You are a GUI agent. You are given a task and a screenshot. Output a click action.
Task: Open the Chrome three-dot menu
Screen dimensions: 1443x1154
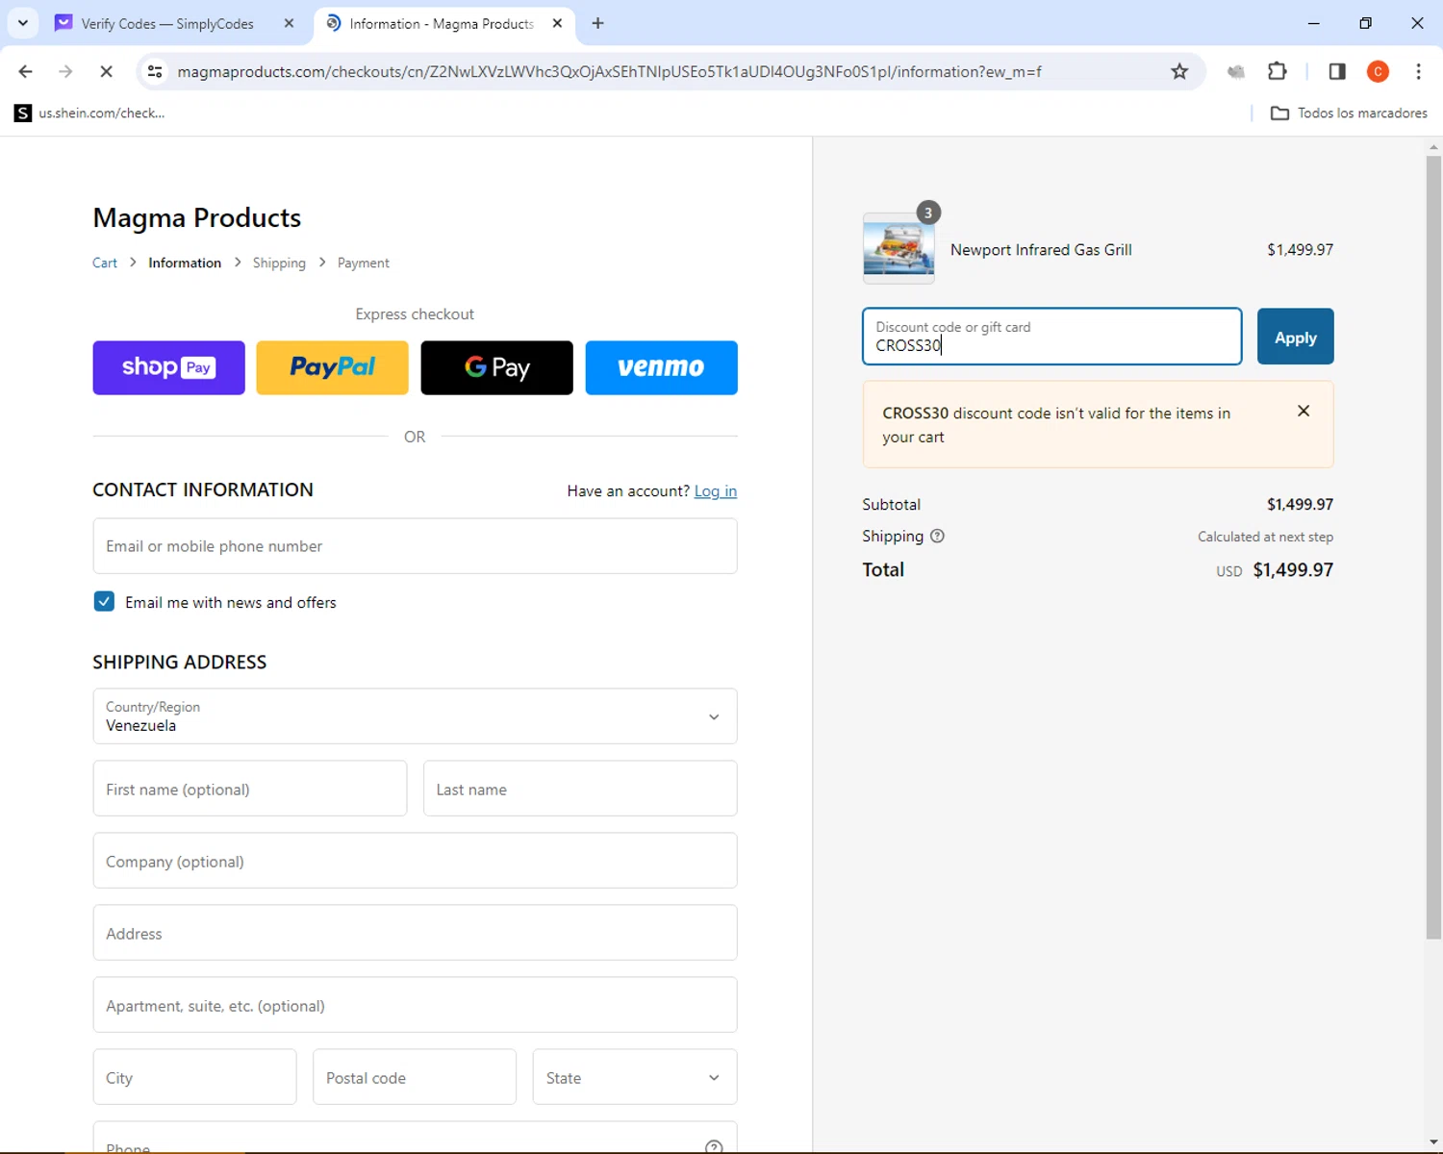(1419, 71)
